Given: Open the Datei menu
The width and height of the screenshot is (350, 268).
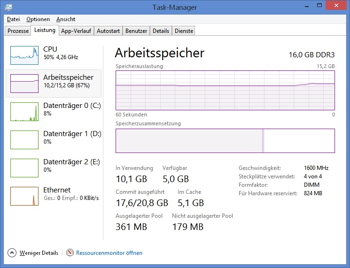Looking at the screenshot, I should pos(14,19).
